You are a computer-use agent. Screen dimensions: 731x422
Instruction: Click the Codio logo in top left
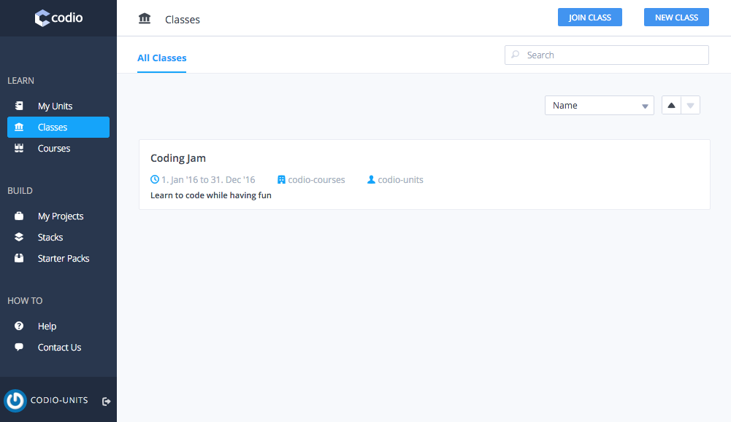point(57,17)
